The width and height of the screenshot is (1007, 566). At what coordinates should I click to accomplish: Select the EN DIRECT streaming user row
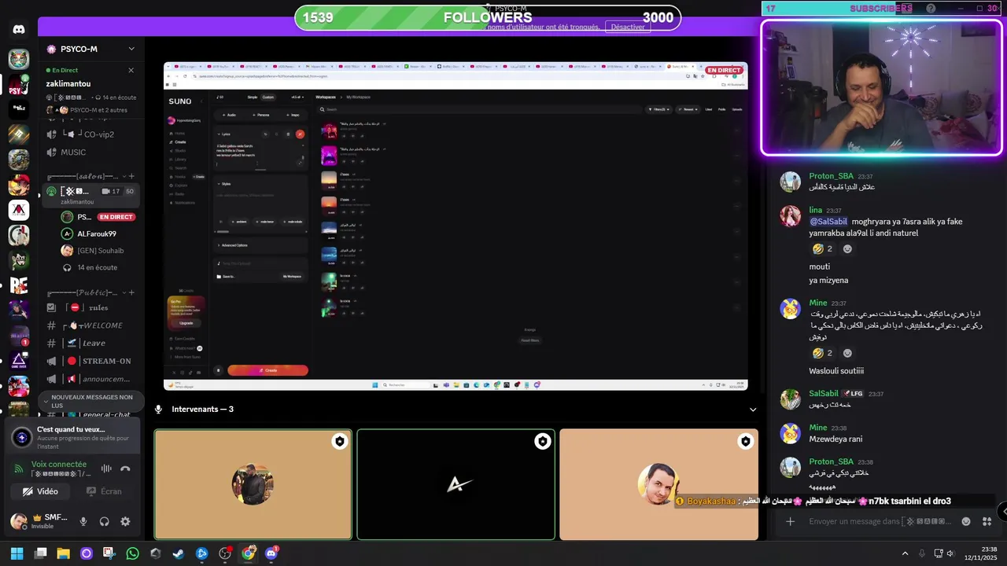[x=98, y=217]
